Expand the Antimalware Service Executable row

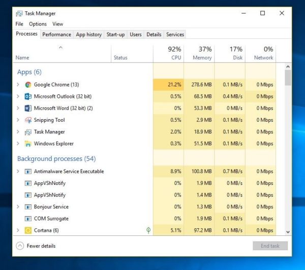point(18,171)
